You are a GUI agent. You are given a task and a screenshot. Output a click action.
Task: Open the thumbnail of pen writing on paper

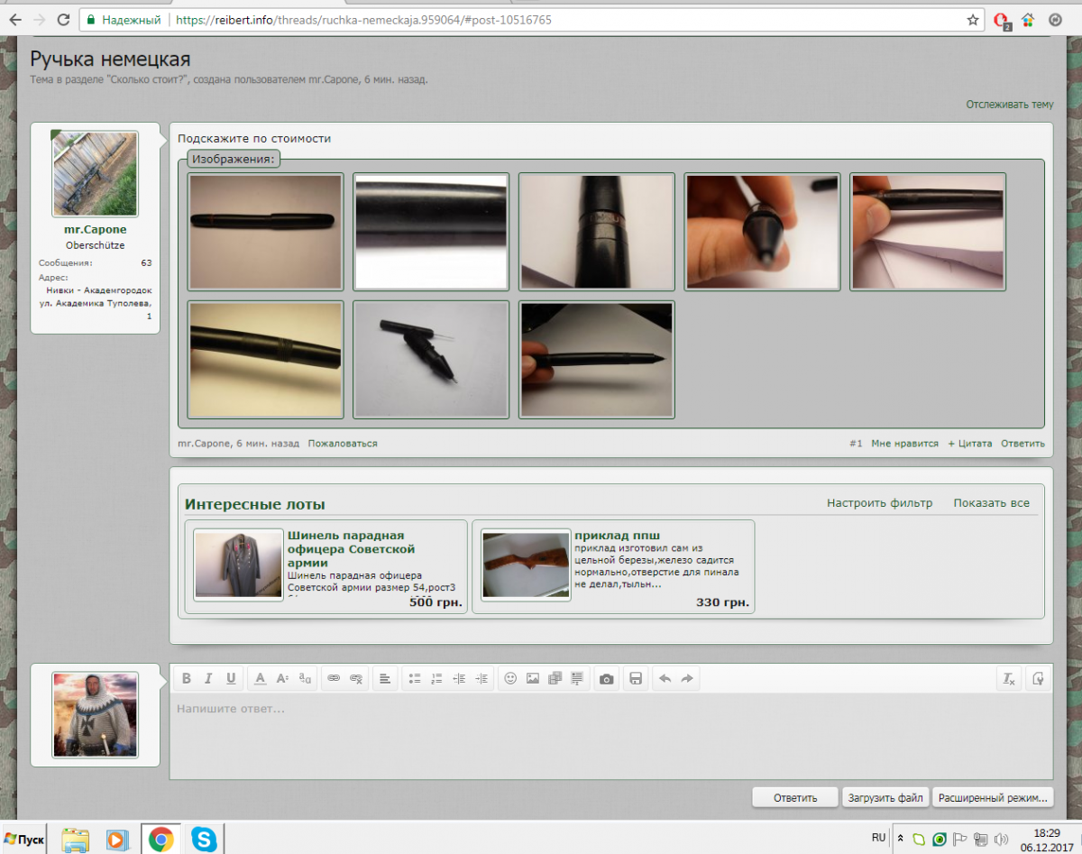point(929,232)
